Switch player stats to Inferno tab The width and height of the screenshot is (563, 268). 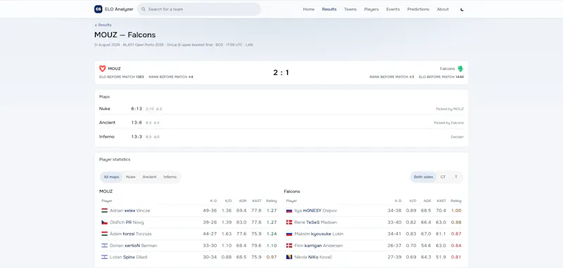(x=170, y=177)
